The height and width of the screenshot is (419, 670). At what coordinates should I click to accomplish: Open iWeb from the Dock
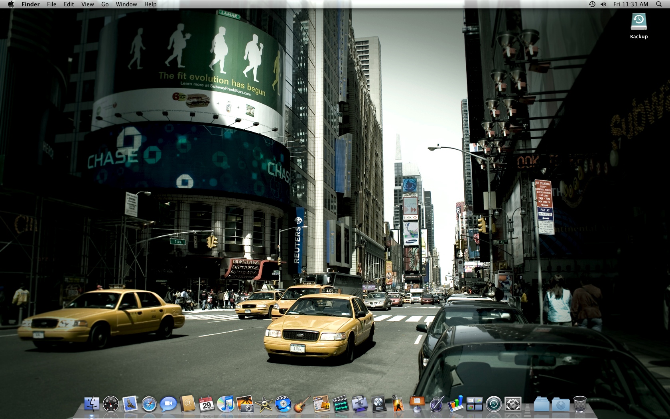(x=321, y=404)
